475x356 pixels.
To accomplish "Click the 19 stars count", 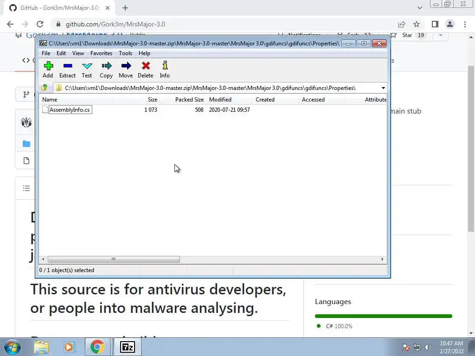I will (420, 35).
